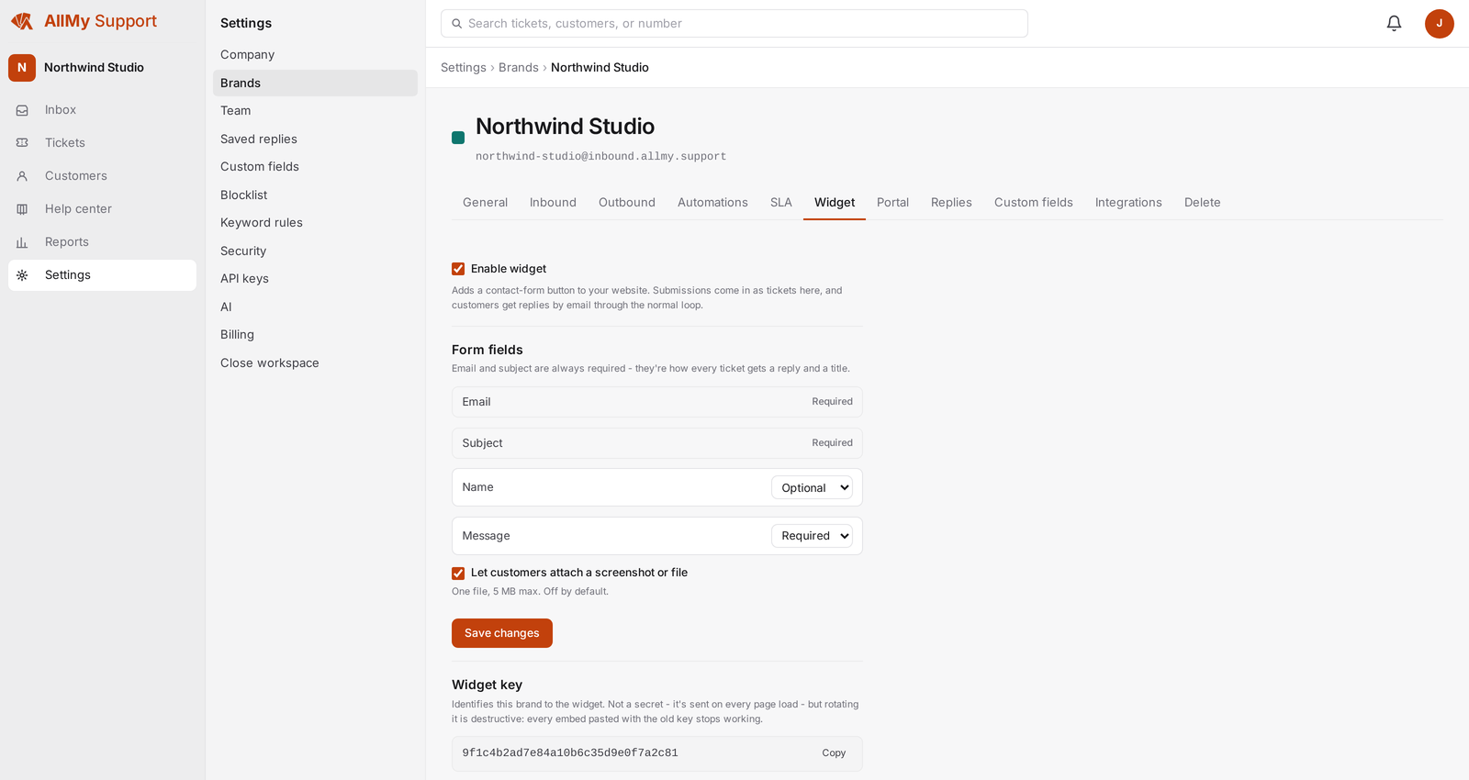Image resolution: width=1469 pixels, height=780 pixels.
Task: Click the teal brand color swatch
Action: [458, 138]
